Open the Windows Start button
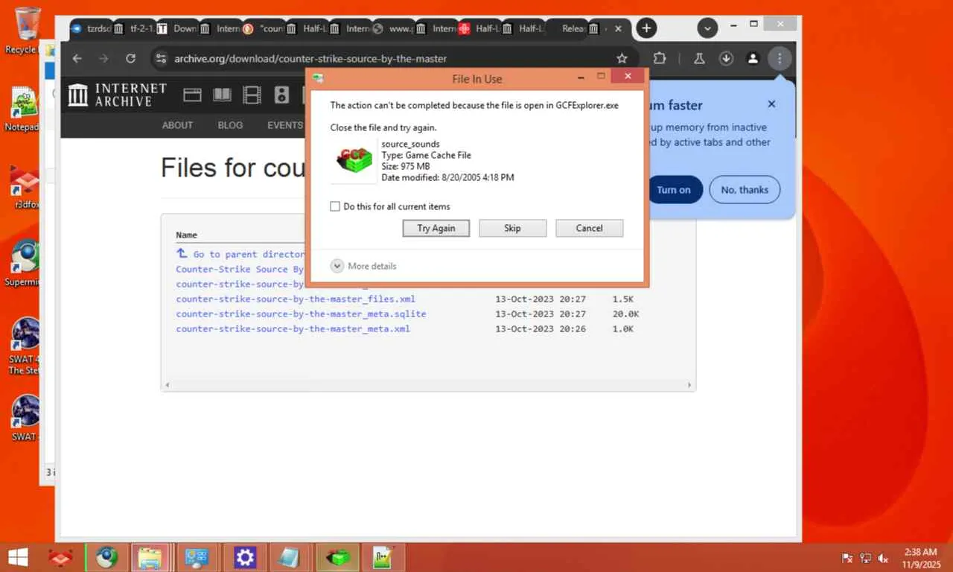This screenshot has height=572, width=953. pyautogui.click(x=18, y=557)
